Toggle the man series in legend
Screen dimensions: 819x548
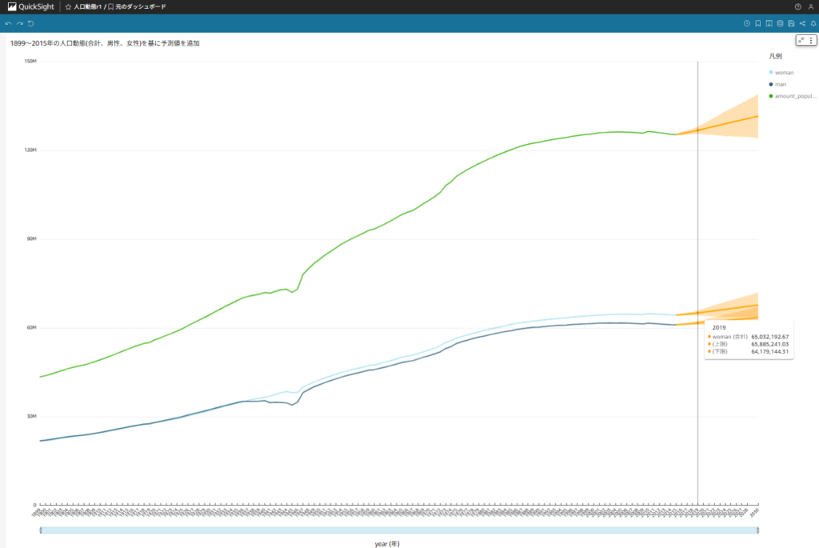pyautogui.click(x=781, y=84)
